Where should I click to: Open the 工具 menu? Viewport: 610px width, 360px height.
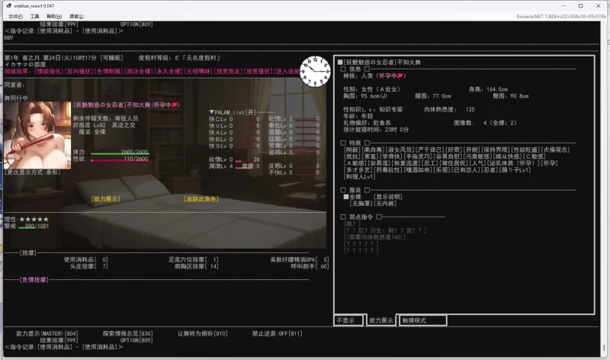point(34,15)
